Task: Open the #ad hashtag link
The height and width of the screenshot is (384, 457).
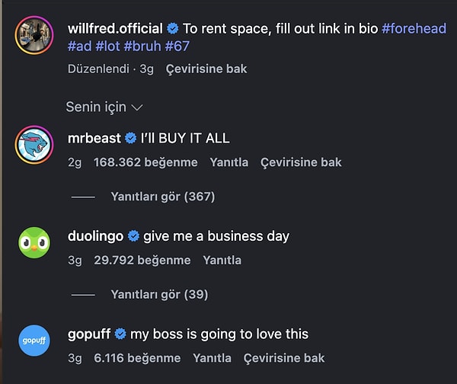Action: tap(78, 46)
